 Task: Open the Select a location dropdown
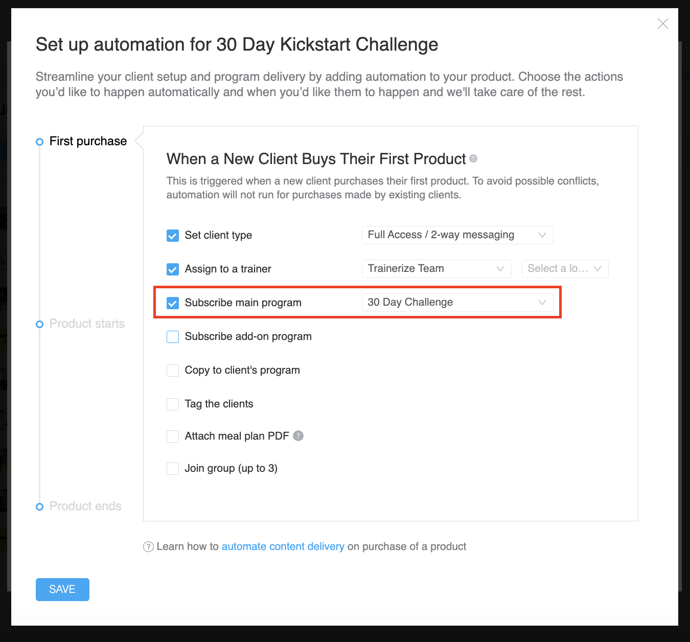[x=564, y=269]
